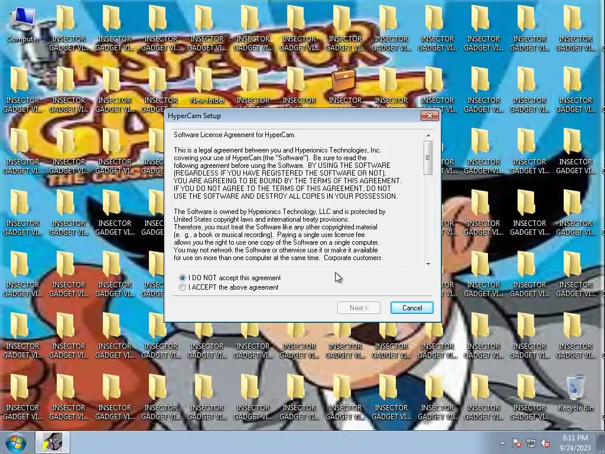Click the Next button in setup
The height and width of the screenshot is (454, 605).
tap(359, 307)
